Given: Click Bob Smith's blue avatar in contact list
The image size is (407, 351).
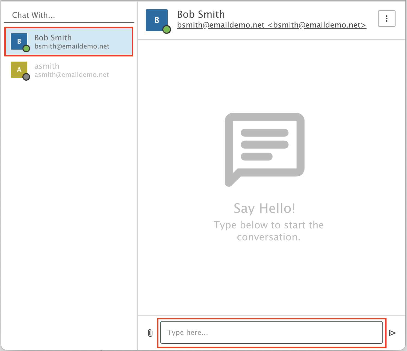Looking at the screenshot, I should (x=19, y=41).
